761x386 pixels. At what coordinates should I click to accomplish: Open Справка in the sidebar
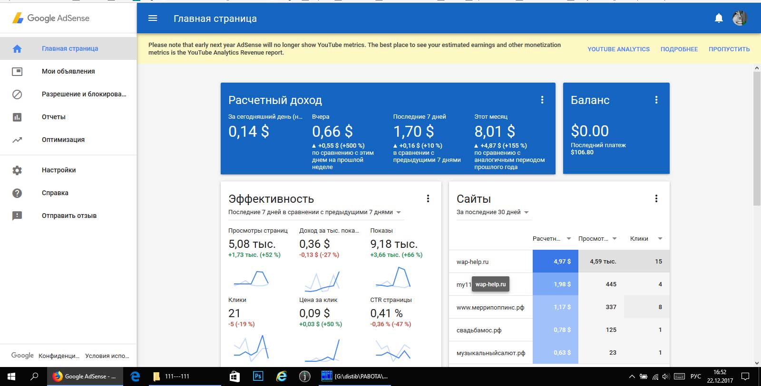click(x=68, y=193)
